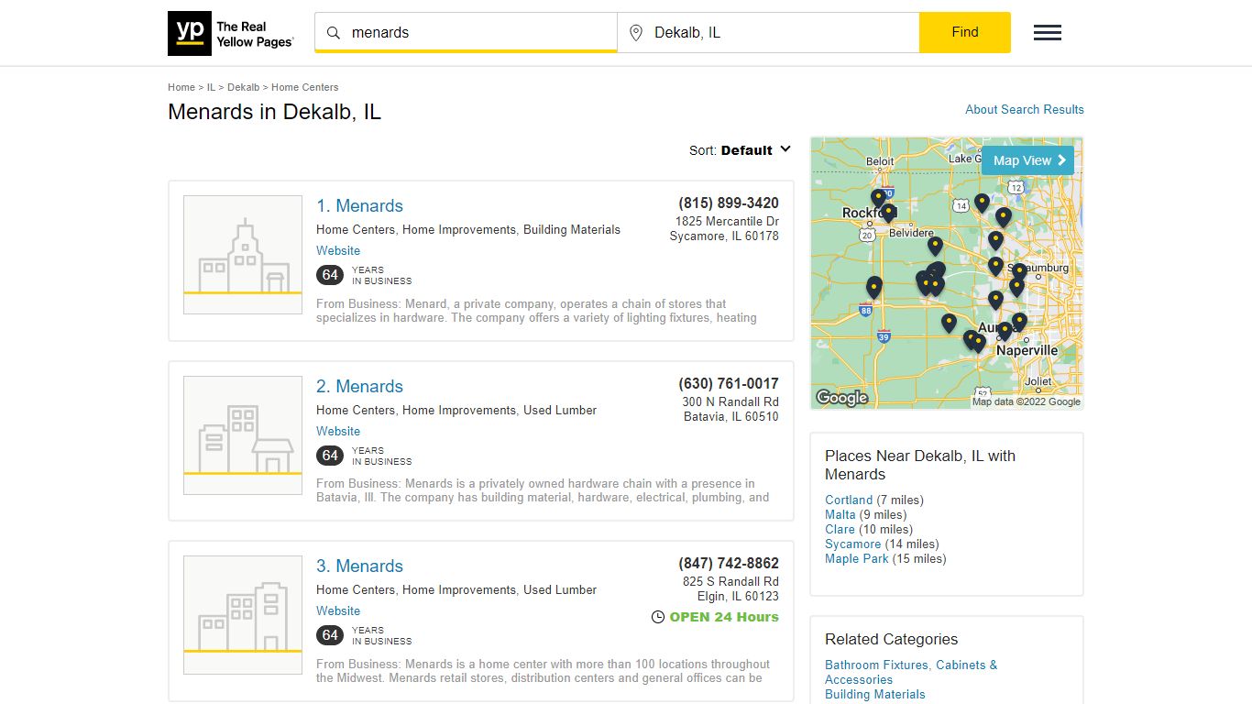Viewport: 1252px width, 704px height.
Task: Click the Dekalb breadcrumb link
Action: point(243,87)
